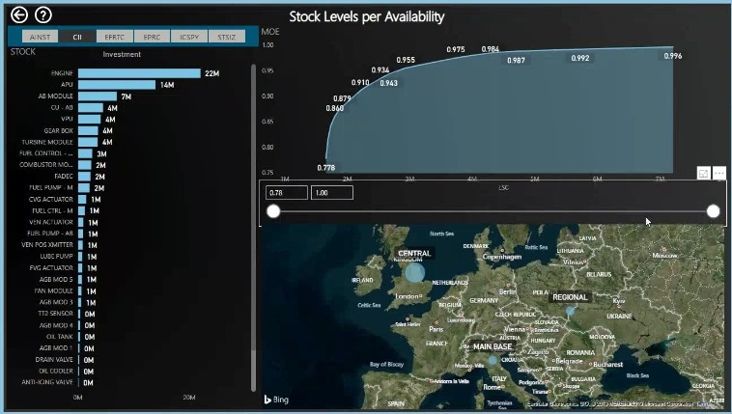Open focus mode icon on slicer

(703, 173)
